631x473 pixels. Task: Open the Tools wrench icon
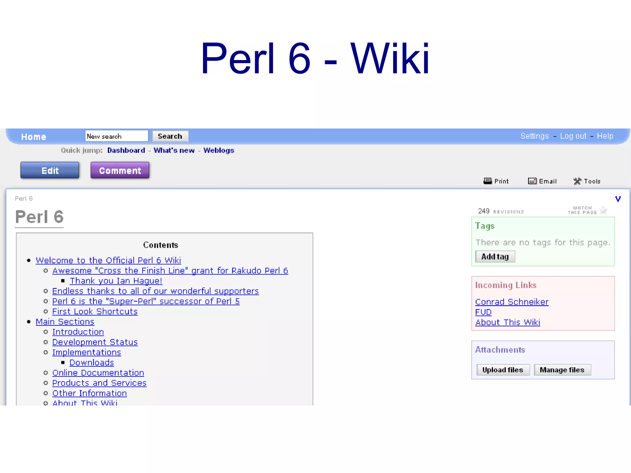point(577,181)
